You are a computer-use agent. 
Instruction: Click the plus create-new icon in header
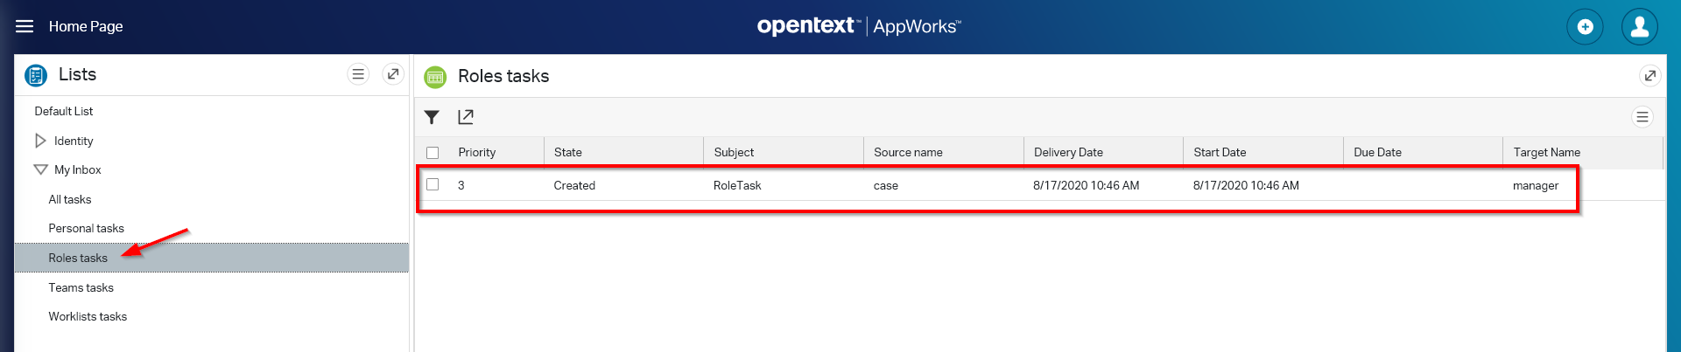[1585, 27]
